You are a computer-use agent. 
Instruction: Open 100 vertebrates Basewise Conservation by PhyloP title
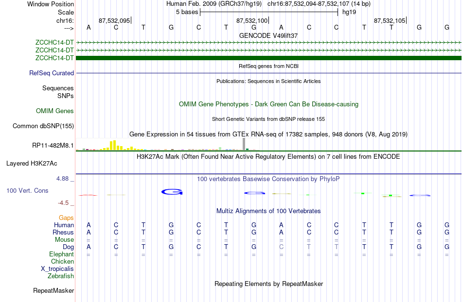click(268, 179)
